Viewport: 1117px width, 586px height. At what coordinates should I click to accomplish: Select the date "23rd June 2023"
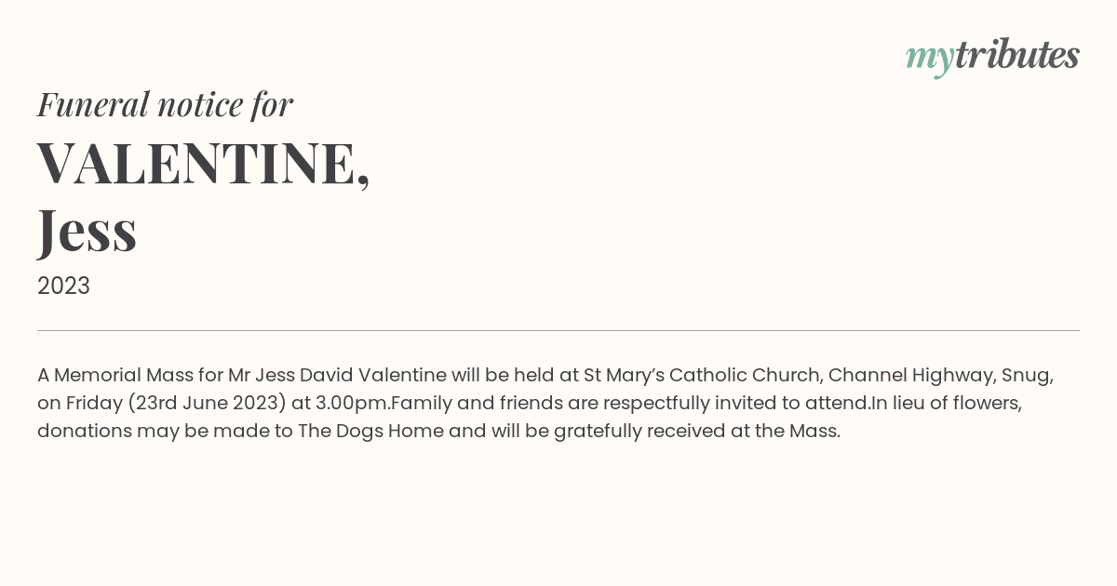tap(206, 404)
